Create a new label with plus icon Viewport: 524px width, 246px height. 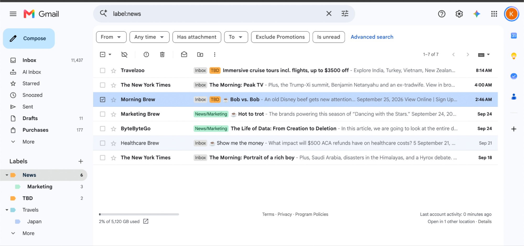(81, 161)
